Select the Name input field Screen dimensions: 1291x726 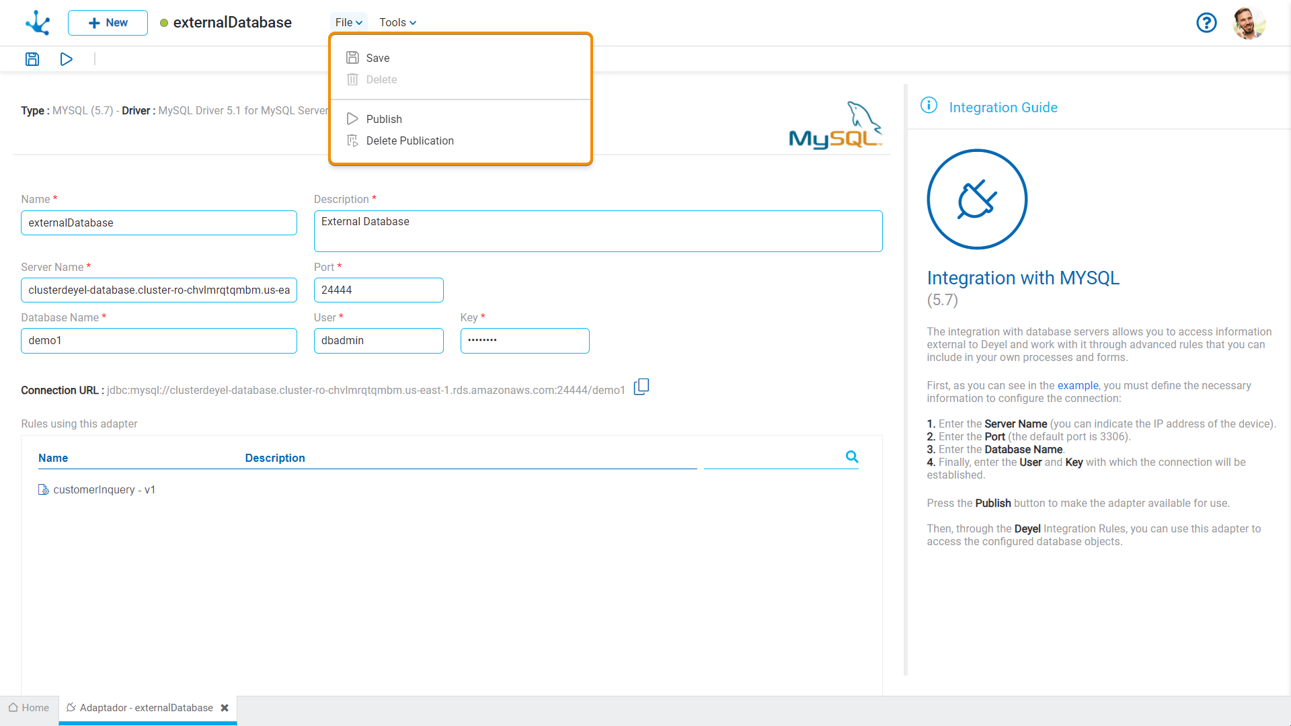pyautogui.click(x=159, y=223)
